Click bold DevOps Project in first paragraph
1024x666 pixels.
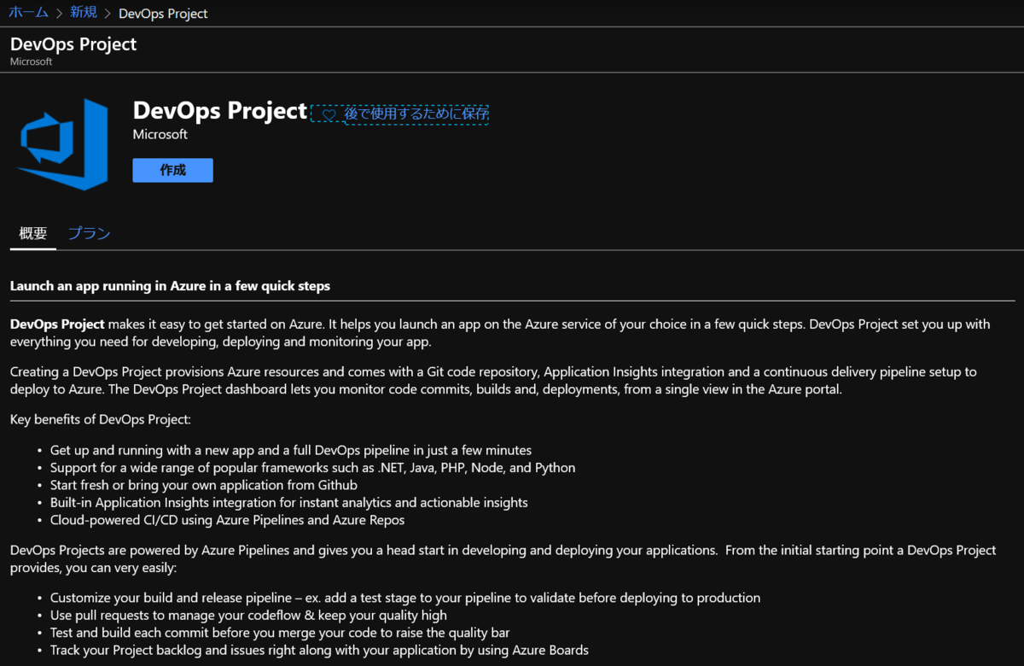point(57,324)
